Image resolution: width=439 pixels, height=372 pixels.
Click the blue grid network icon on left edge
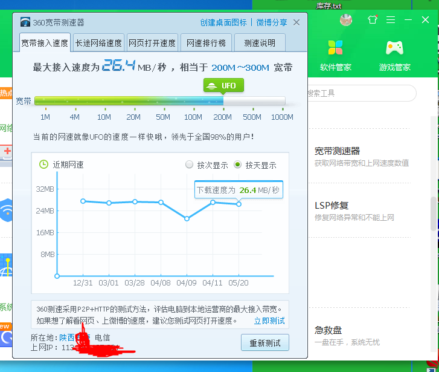(6, 265)
